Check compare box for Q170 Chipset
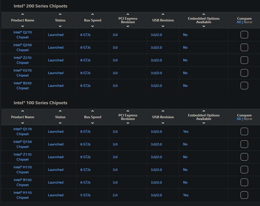Screen dimensions: 260x206 click(244, 131)
